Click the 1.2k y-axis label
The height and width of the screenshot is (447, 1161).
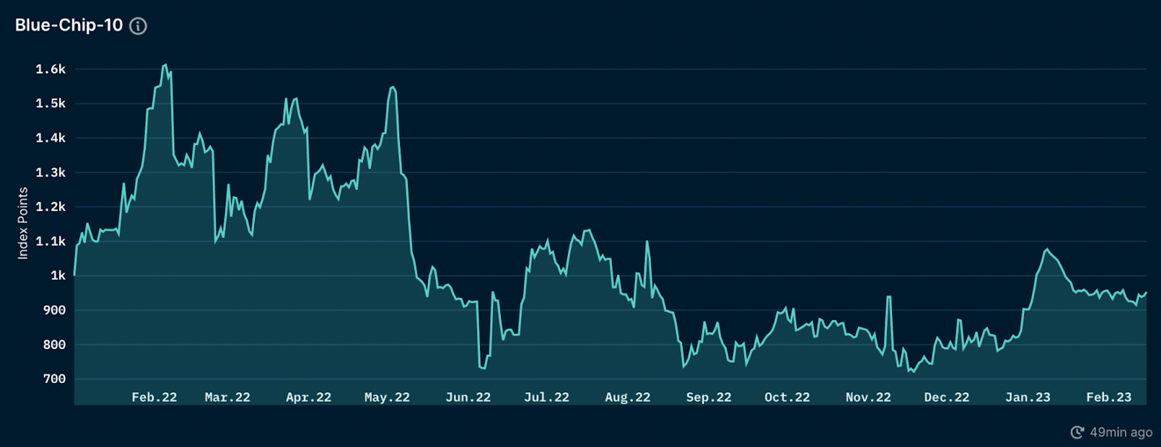tap(51, 206)
